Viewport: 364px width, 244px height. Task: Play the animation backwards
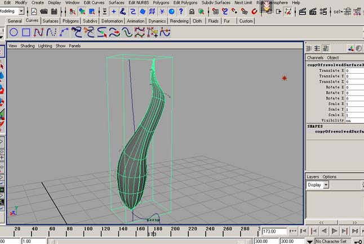[324, 231]
